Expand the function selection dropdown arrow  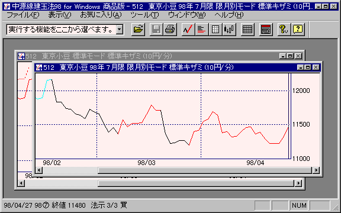pyautogui.click(x=120, y=30)
